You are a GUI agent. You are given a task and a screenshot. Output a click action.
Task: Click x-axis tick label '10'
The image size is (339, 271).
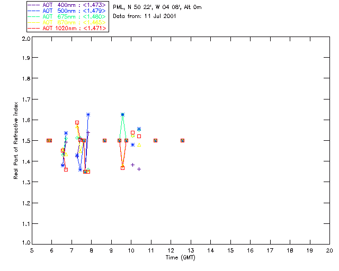pos(131,250)
